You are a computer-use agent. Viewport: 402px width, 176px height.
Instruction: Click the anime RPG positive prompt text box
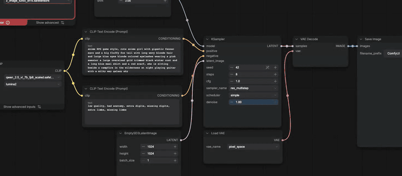133,59
